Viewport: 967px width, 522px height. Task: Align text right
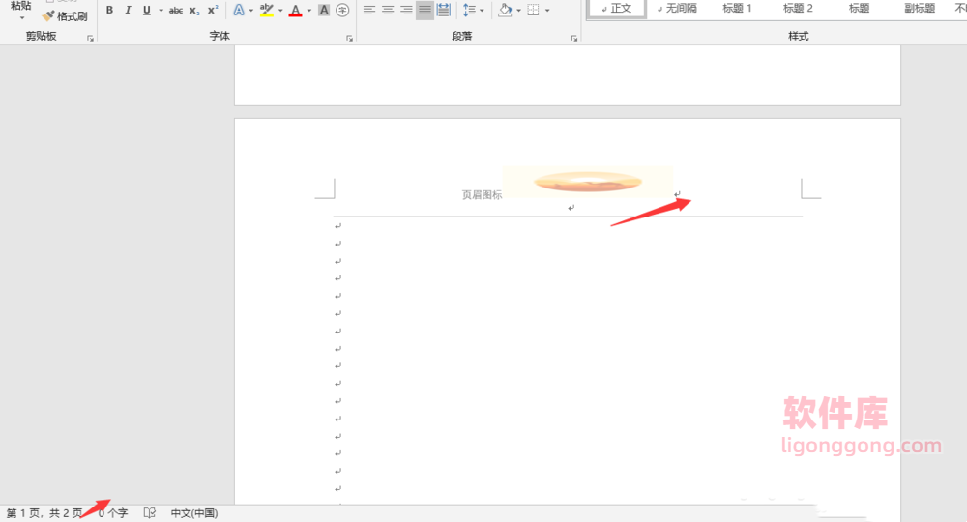[406, 10]
